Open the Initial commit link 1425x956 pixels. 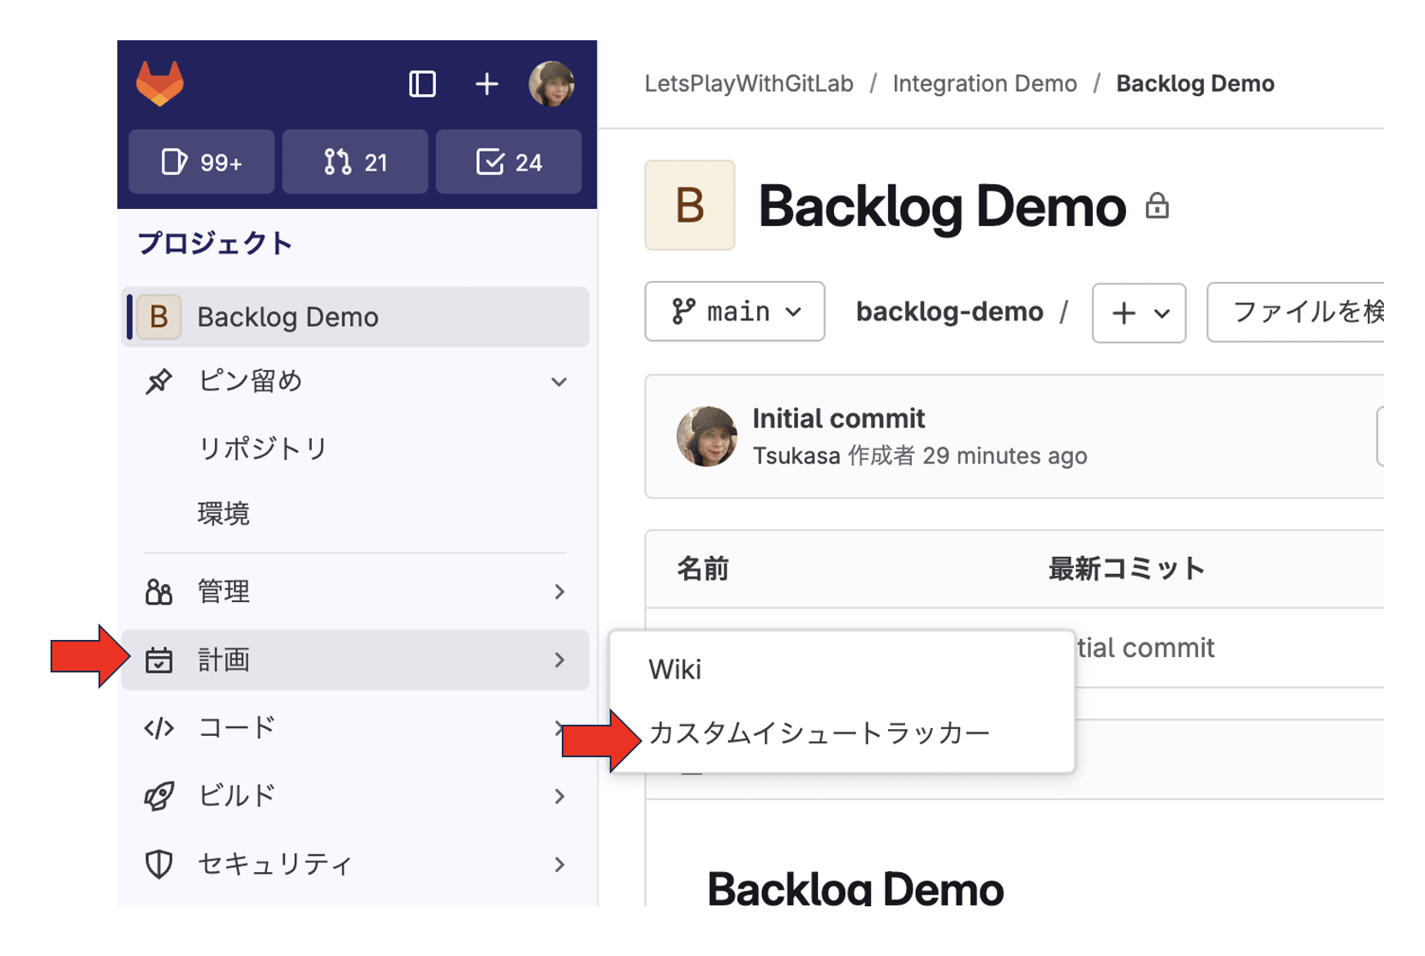point(838,418)
